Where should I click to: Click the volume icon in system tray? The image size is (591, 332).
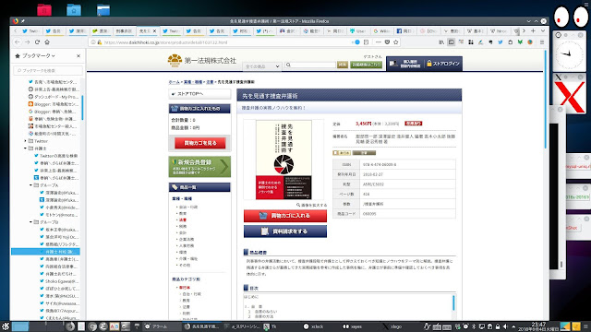(505, 326)
